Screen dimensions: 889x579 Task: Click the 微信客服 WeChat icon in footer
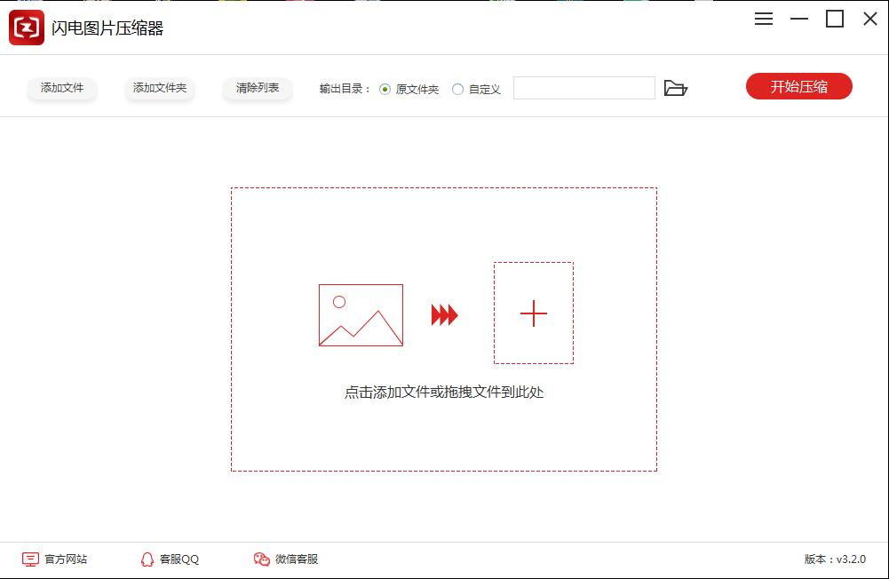[x=260, y=559]
